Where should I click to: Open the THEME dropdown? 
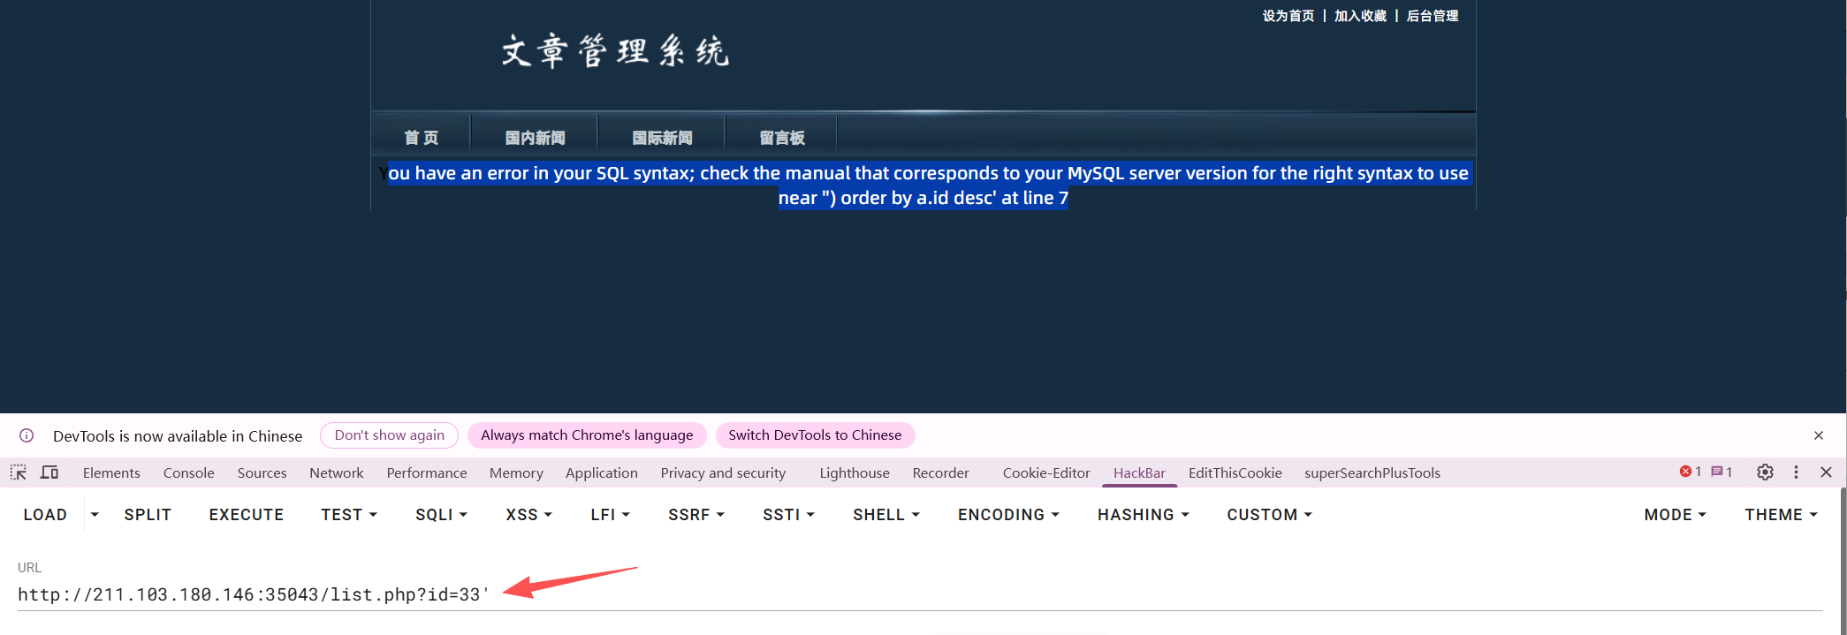pyautogui.click(x=1780, y=515)
